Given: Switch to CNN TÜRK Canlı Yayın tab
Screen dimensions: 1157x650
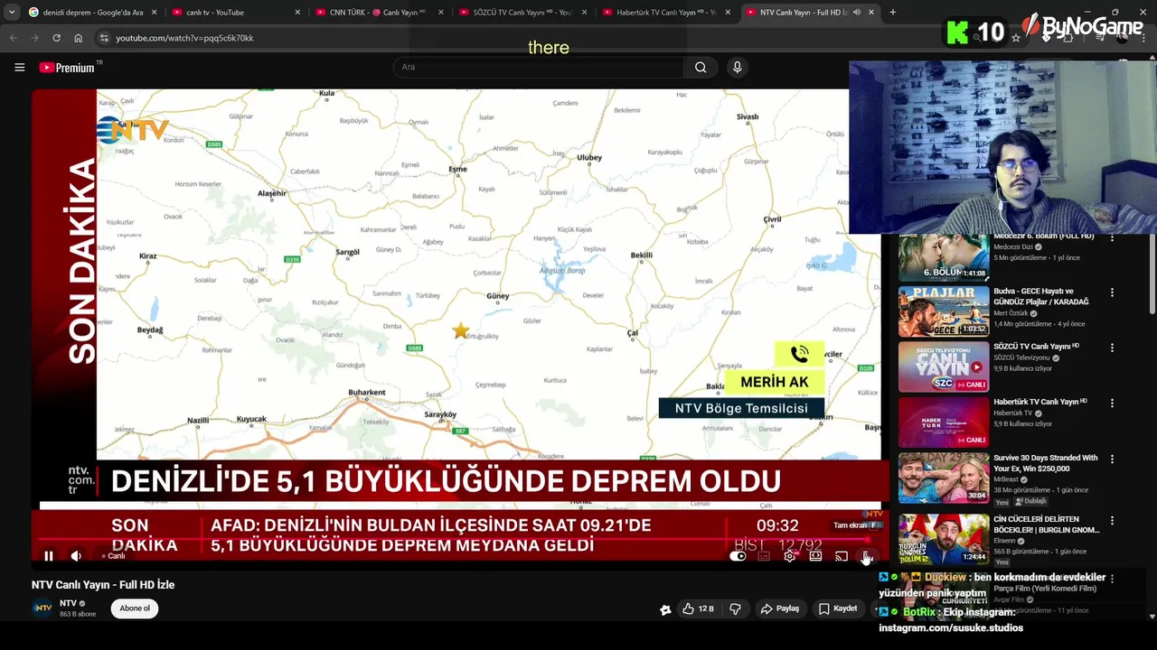Looking at the screenshot, I should click(x=380, y=13).
